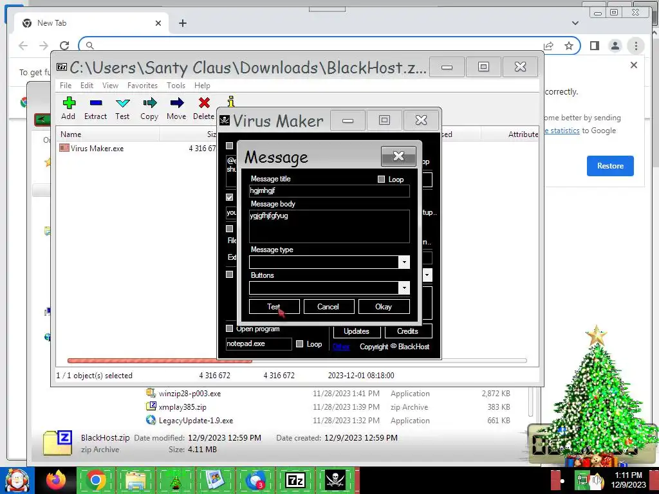The height and width of the screenshot is (494, 659).
Task: Uncheck the checked Virus Maker checkbox
Action: [x=230, y=197]
